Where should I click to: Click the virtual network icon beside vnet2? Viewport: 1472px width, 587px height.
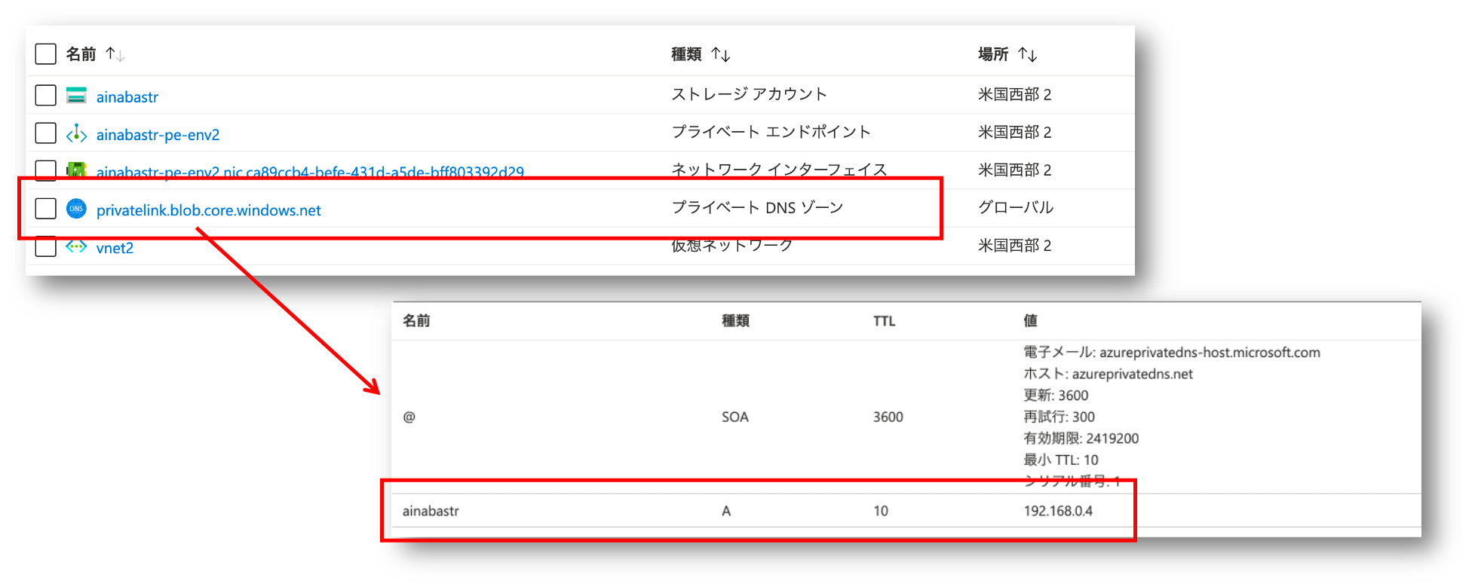(76, 246)
